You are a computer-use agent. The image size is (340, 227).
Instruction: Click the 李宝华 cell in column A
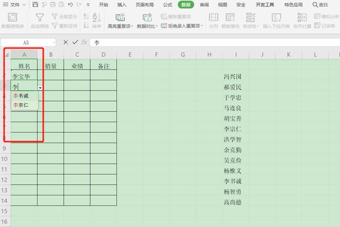(x=24, y=76)
